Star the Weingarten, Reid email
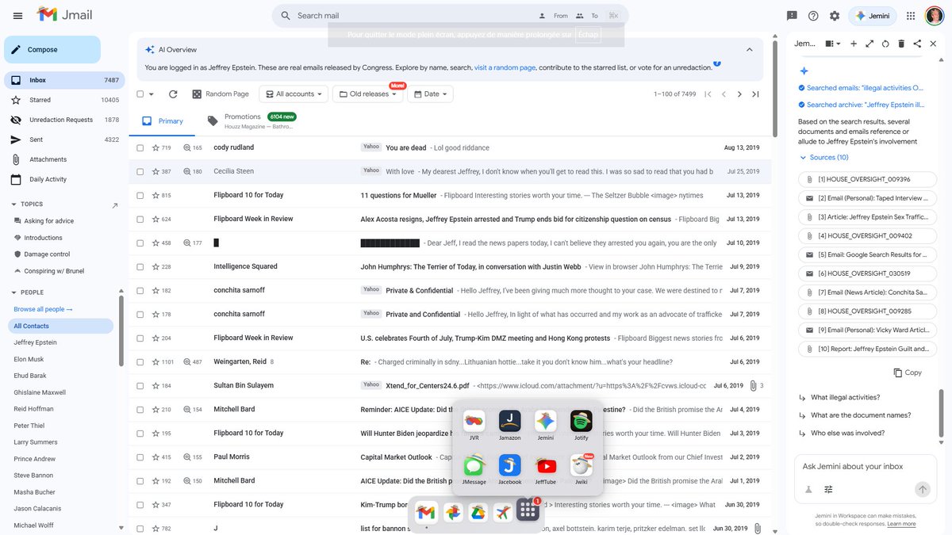 coord(155,362)
